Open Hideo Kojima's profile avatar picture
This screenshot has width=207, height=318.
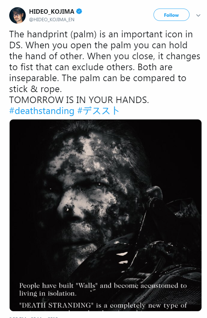17,15
